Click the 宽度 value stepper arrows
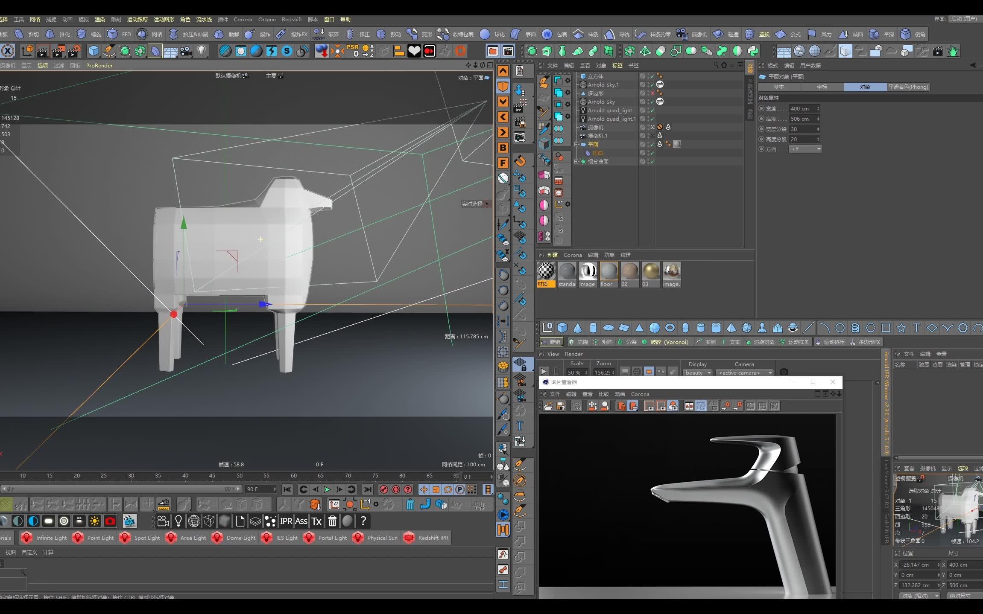The height and width of the screenshot is (614, 983). point(818,108)
